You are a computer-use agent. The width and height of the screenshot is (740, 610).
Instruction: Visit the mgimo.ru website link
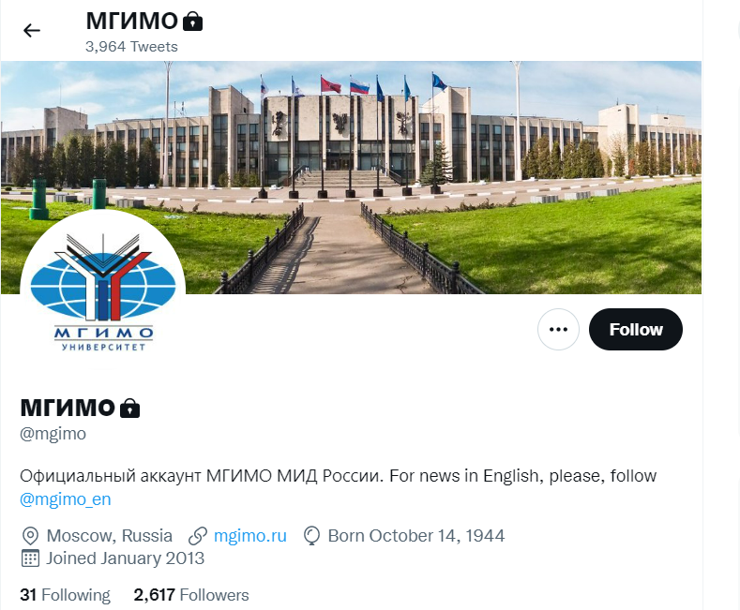click(x=250, y=536)
